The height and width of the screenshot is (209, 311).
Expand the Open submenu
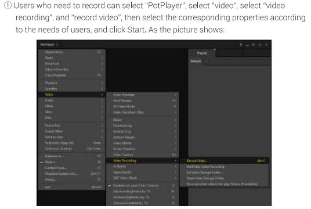point(72,57)
